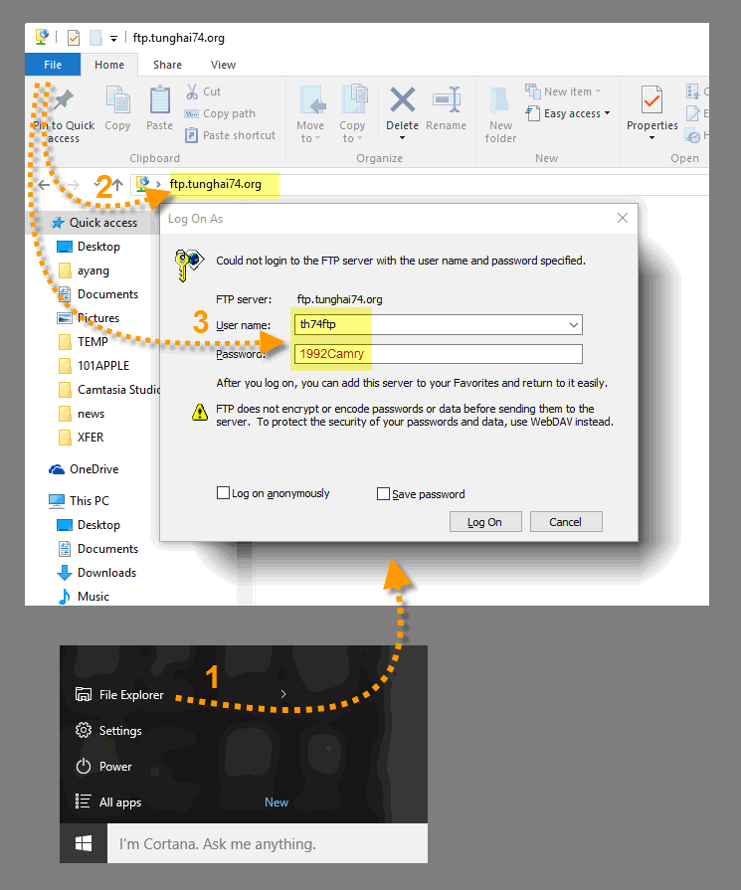This screenshot has width=741, height=890.
Task: Click the ftp.tunghai74.org address bar
Action: (x=420, y=184)
